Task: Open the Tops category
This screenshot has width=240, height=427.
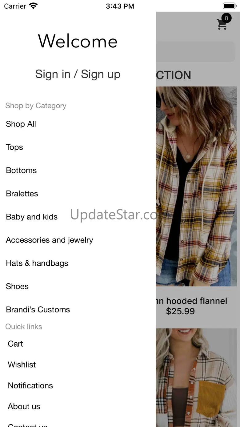Action: pos(14,147)
